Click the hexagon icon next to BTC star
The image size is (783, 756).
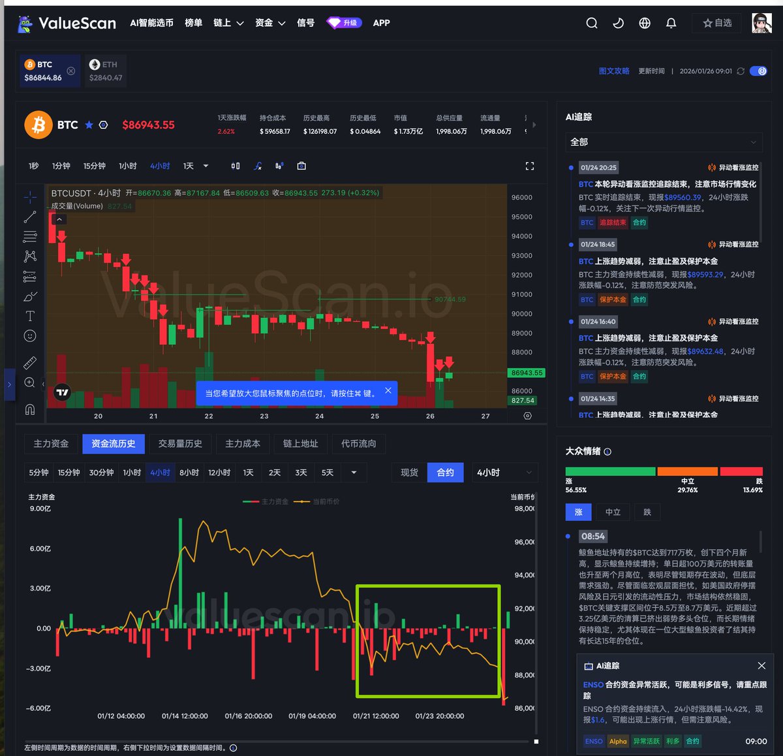(103, 125)
